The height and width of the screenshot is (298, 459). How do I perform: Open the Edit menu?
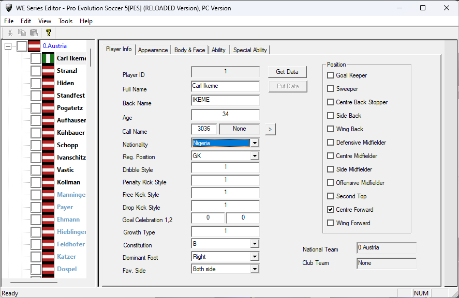point(26,21)
